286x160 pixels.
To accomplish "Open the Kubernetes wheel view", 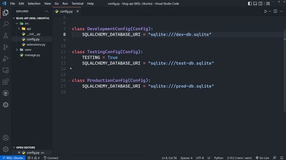I will pos(6,105).
